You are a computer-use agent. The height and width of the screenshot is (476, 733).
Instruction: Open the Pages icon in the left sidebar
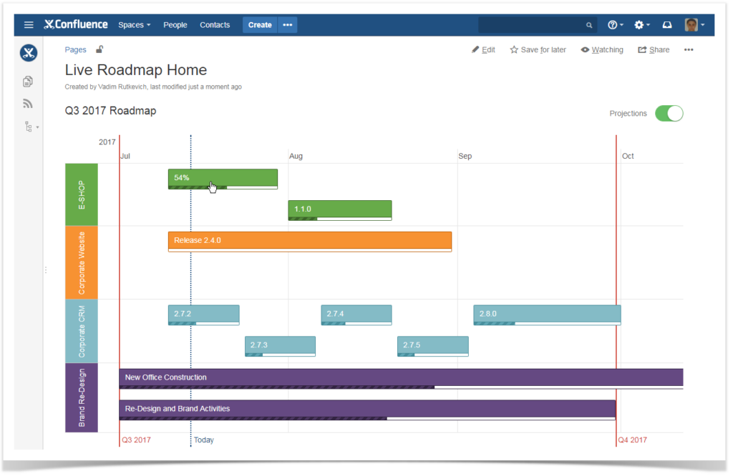[28, 81]
